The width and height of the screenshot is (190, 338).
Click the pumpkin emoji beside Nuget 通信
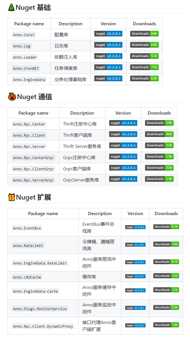12,97
